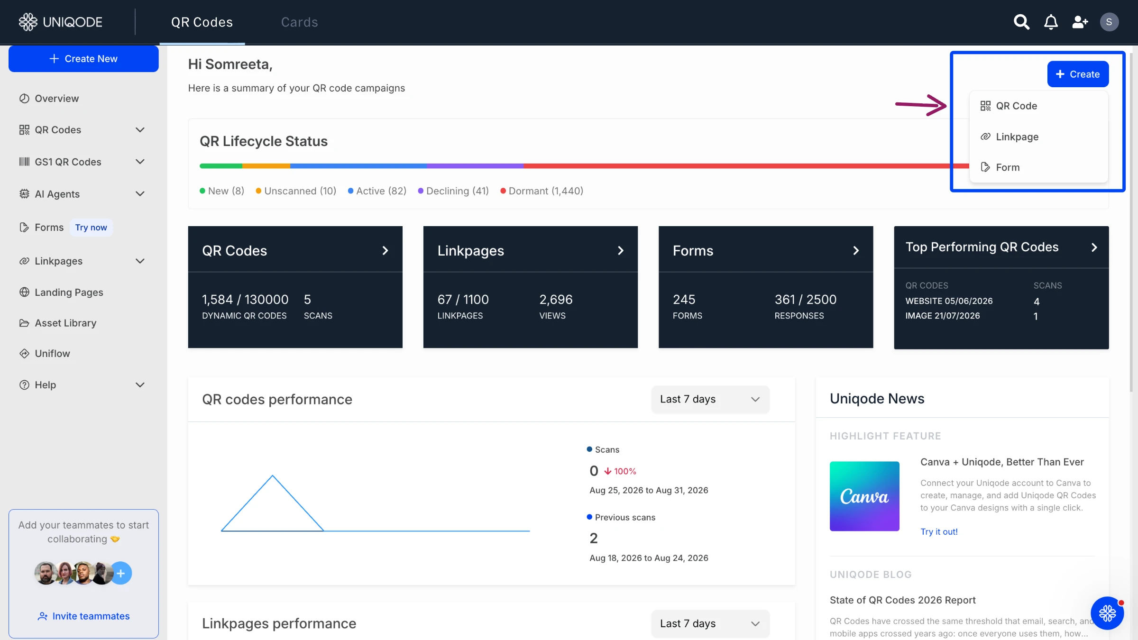Click the Linkpage icon in Create menu
This screenshot has width=1138, height=640.
point(985,137)
